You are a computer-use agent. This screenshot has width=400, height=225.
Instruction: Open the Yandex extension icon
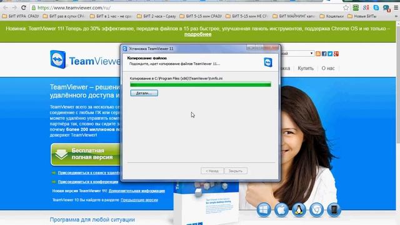(366, 7)
